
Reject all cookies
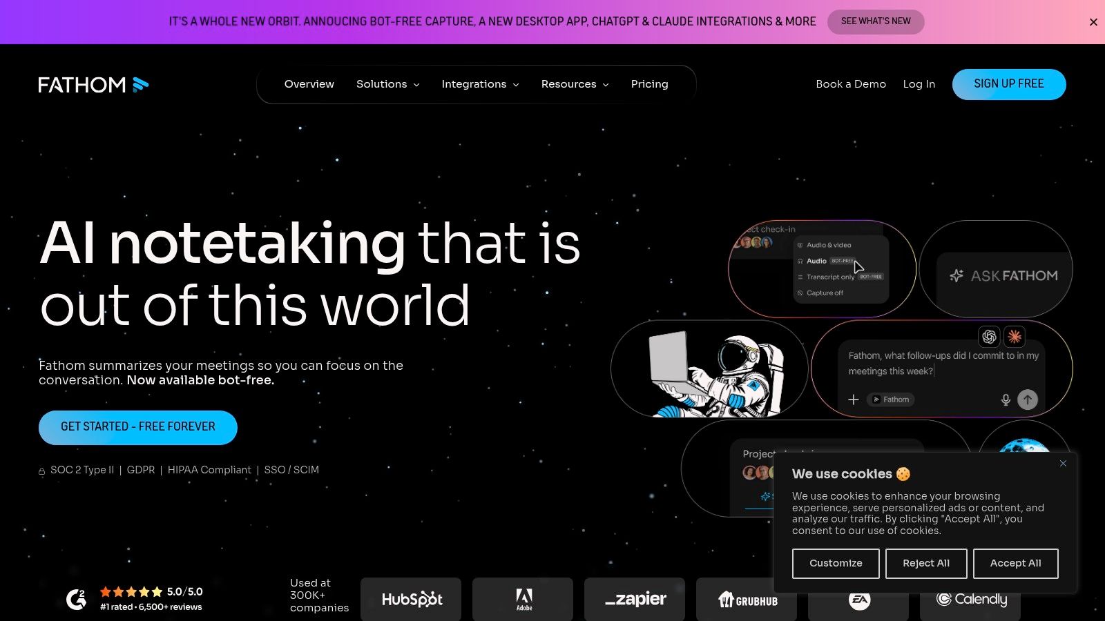click(x=926, y=564)
